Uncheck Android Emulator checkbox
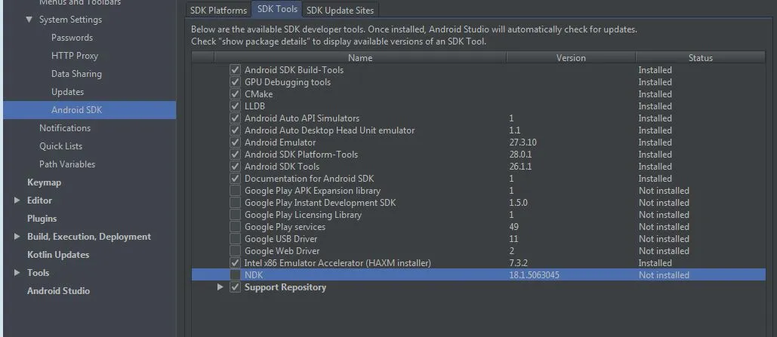Viewport: 777px width, 337px height. 235,142
